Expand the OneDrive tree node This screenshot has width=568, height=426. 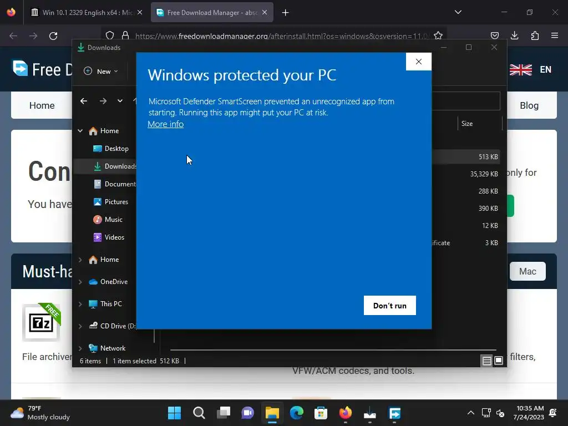pos(80,282)
